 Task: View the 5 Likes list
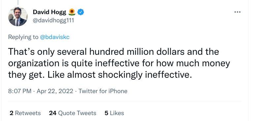point(114,113)
